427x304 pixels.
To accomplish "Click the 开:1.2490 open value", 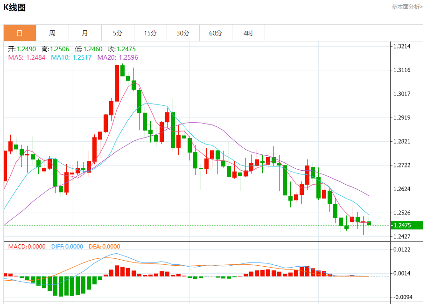I will pos(22,49).
